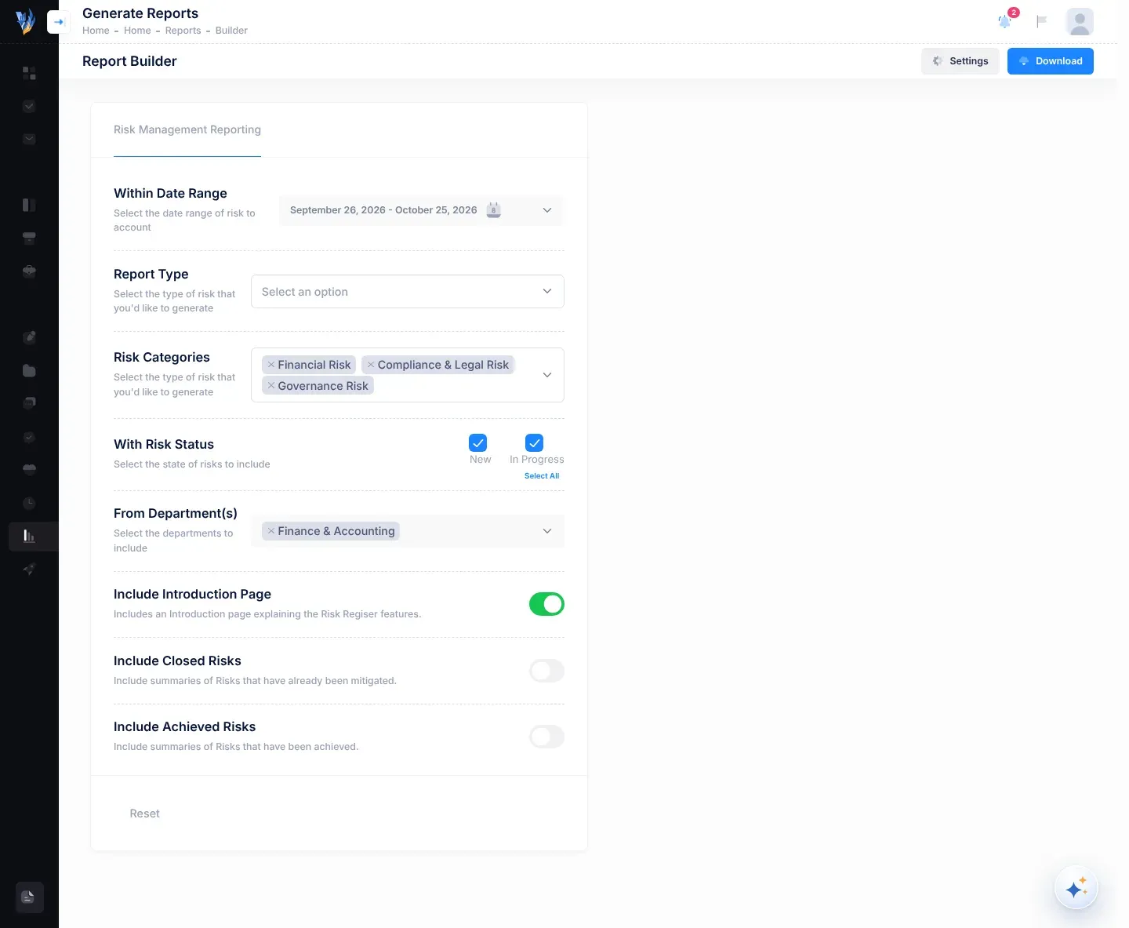Open the Report Type dropdown
This screenshot has height=928, width=1129.
(x=408, y=292)
